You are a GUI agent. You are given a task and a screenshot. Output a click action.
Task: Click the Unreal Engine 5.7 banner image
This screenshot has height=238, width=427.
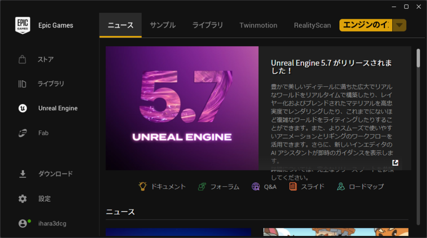pyautogui.click(x=182, y=108)
